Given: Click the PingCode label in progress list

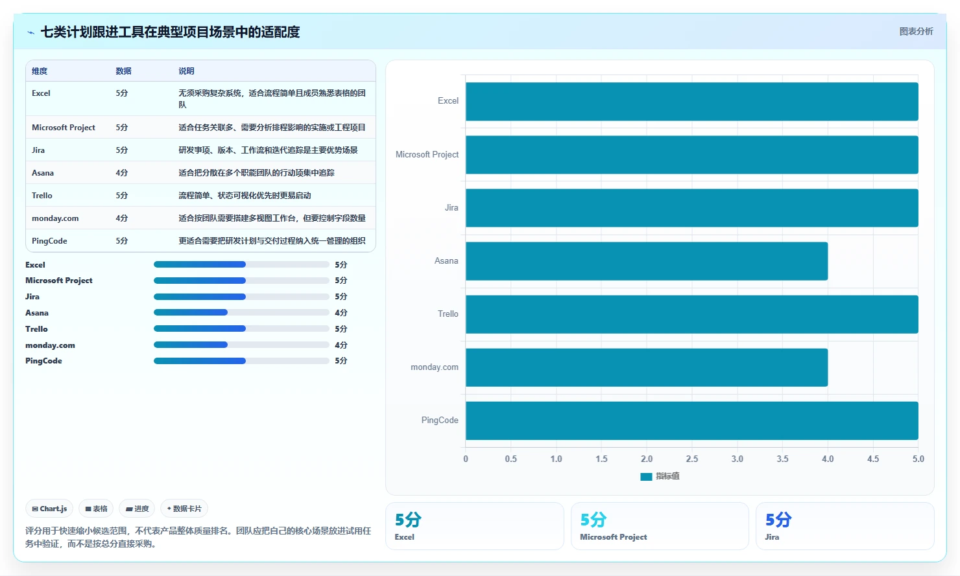Looking at the screenshot, I should pyautogui.click(x=43, y=361).
